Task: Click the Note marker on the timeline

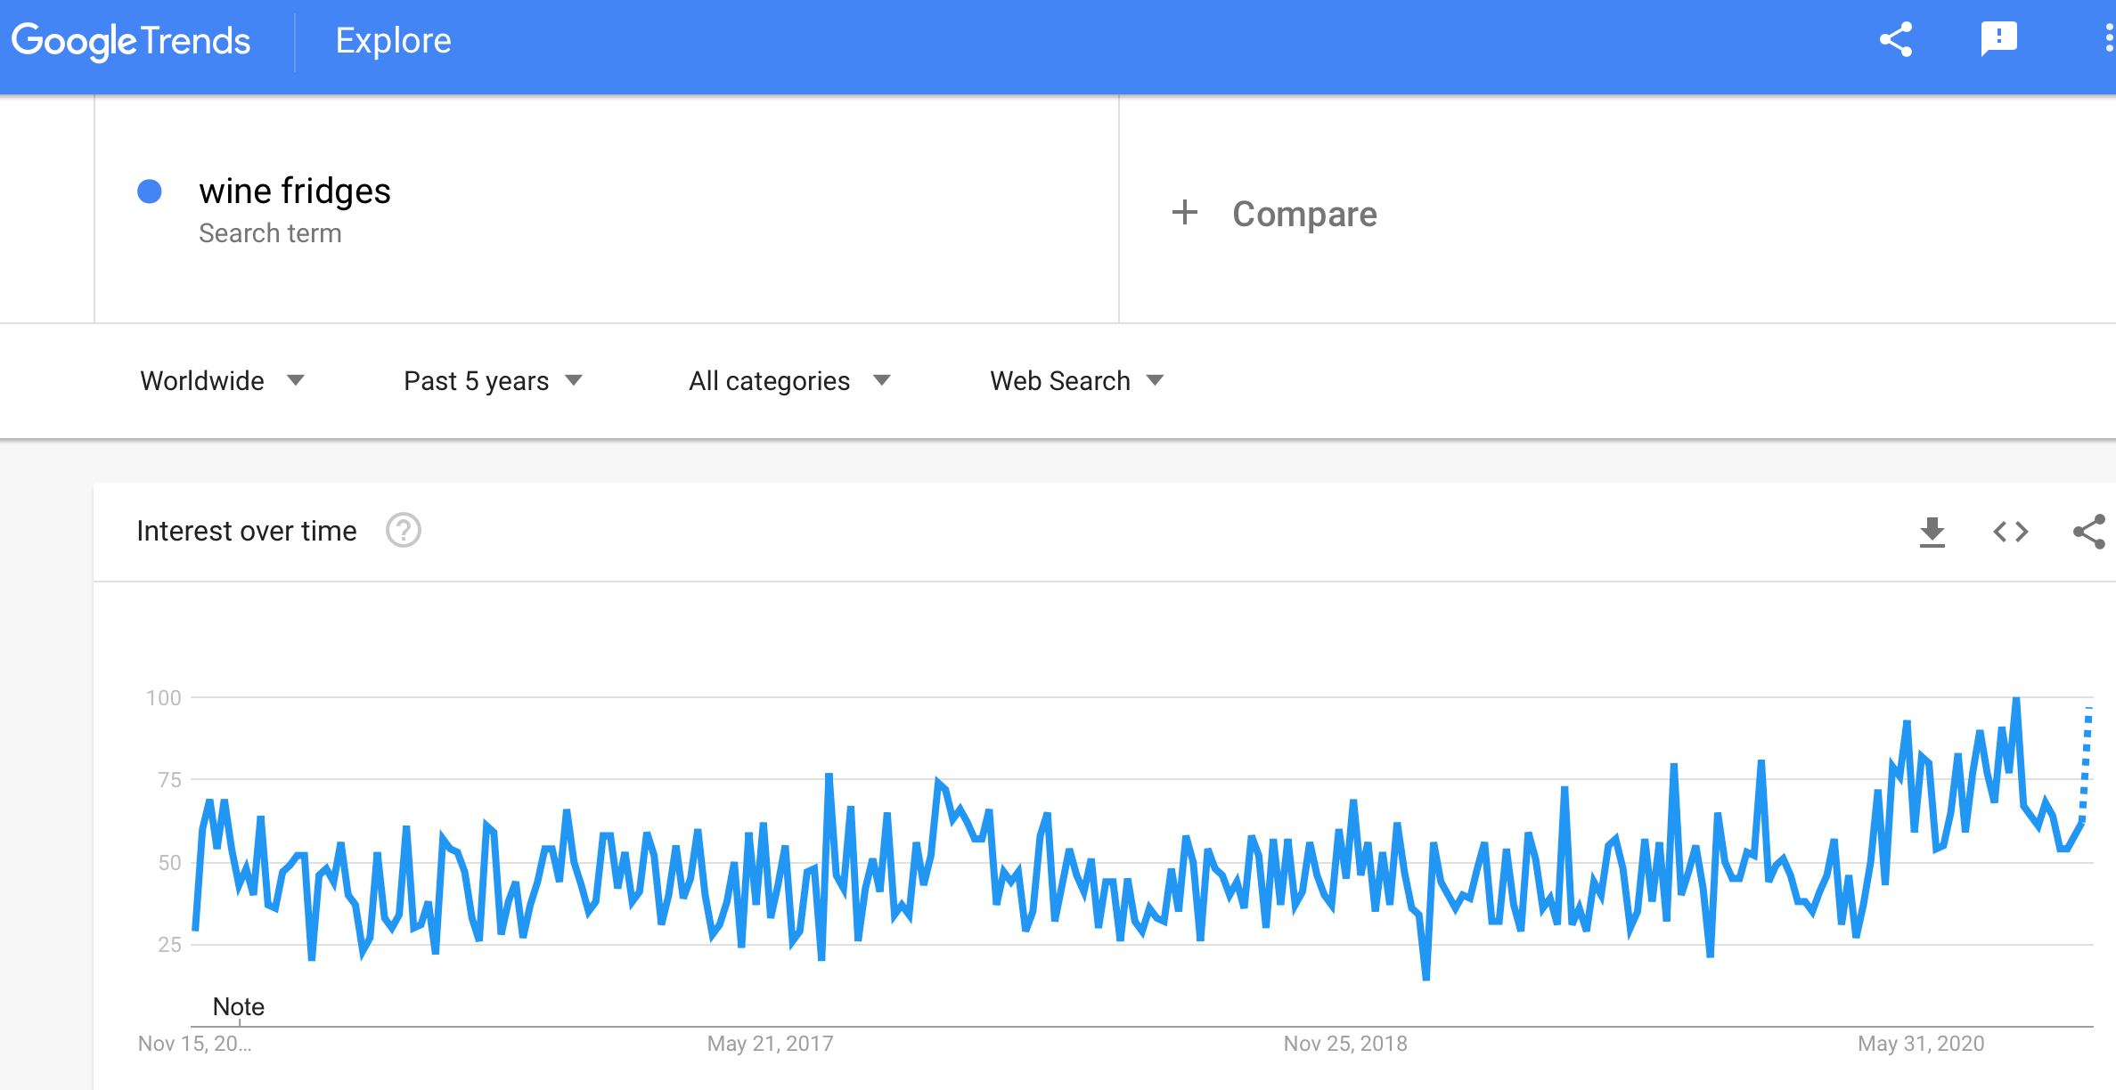Action: click(x=239, y=1007)
